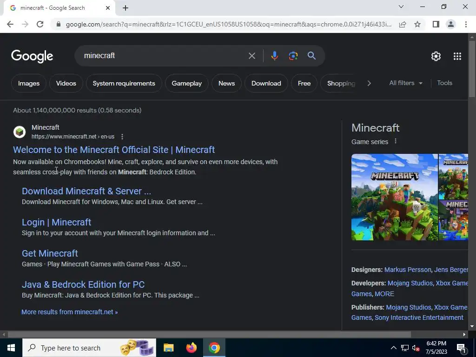Open the network tray icon

(x=405, y=348)
